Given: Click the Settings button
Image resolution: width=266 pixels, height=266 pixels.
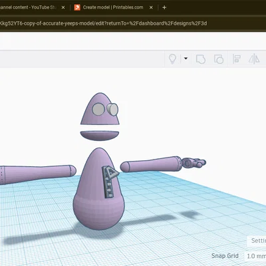Looking at the screenshot, I should (x=257, y=241).
